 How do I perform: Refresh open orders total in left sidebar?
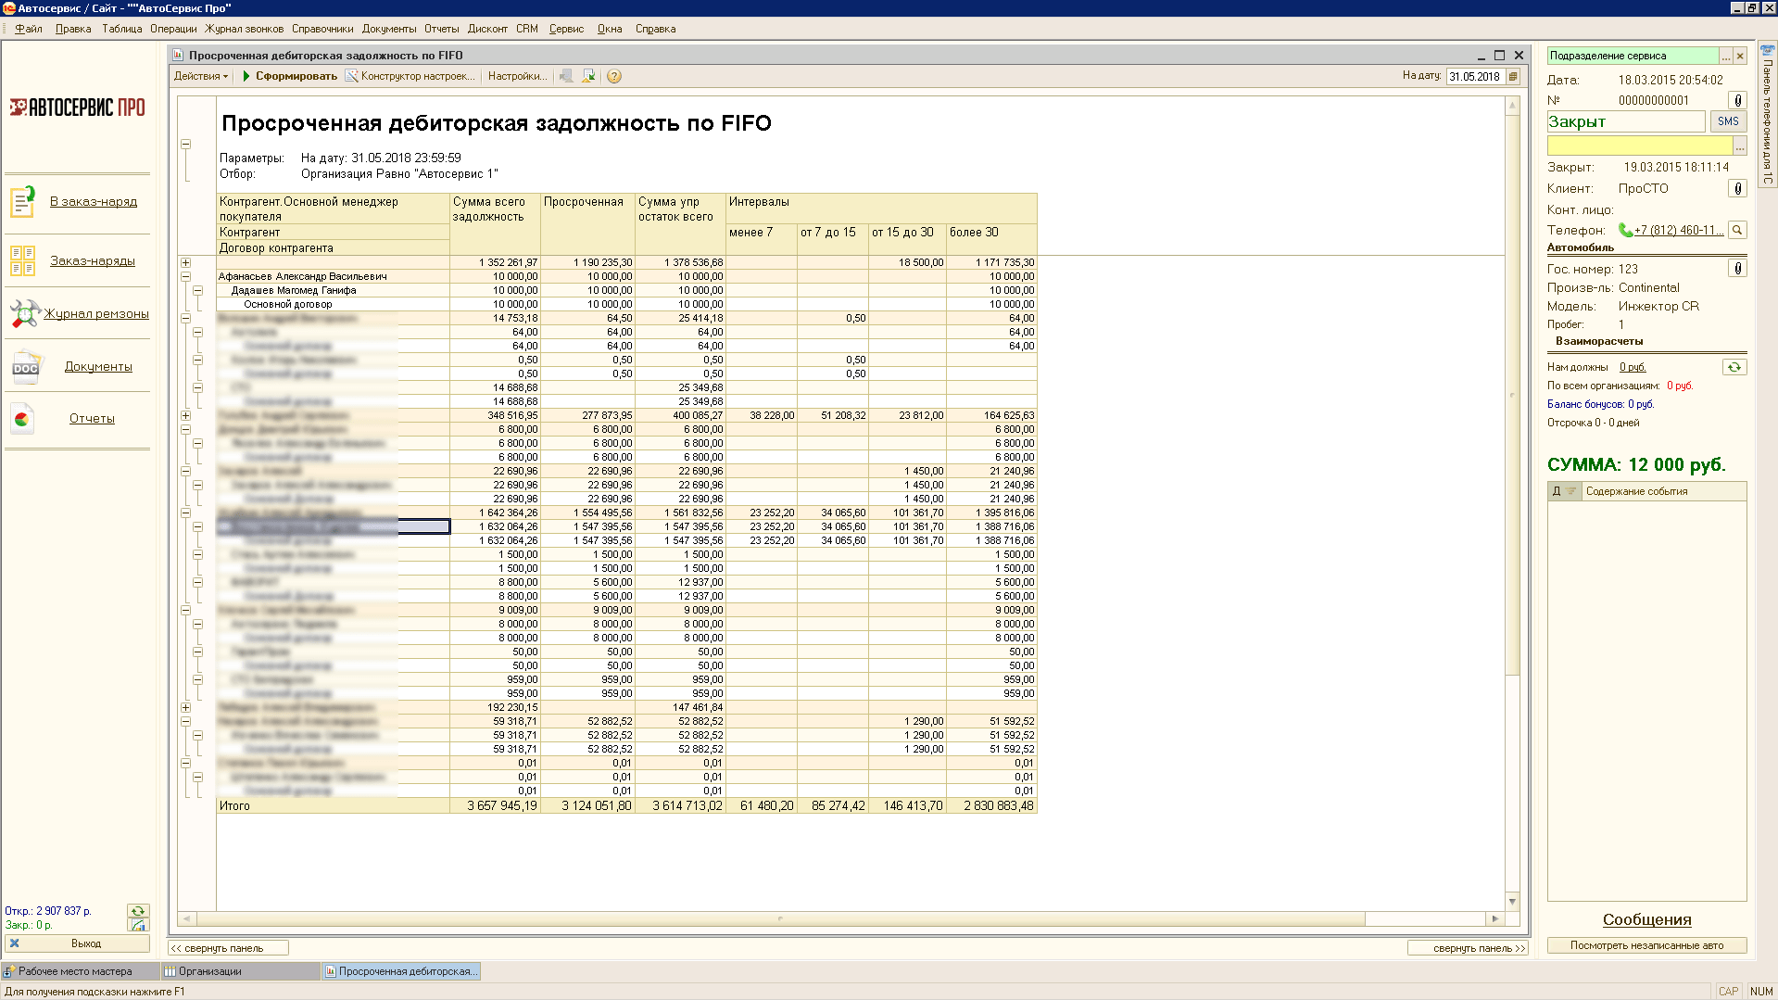[x=138, y=911]
